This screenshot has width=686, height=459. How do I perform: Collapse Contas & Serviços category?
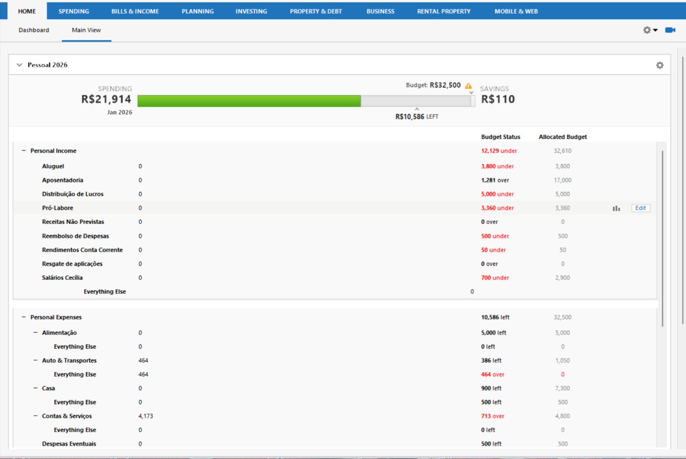click(36, 416)
